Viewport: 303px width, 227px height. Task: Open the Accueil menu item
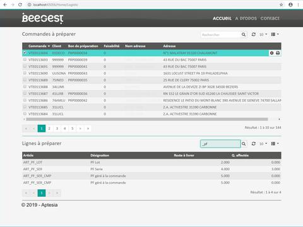tap(222, 18)
